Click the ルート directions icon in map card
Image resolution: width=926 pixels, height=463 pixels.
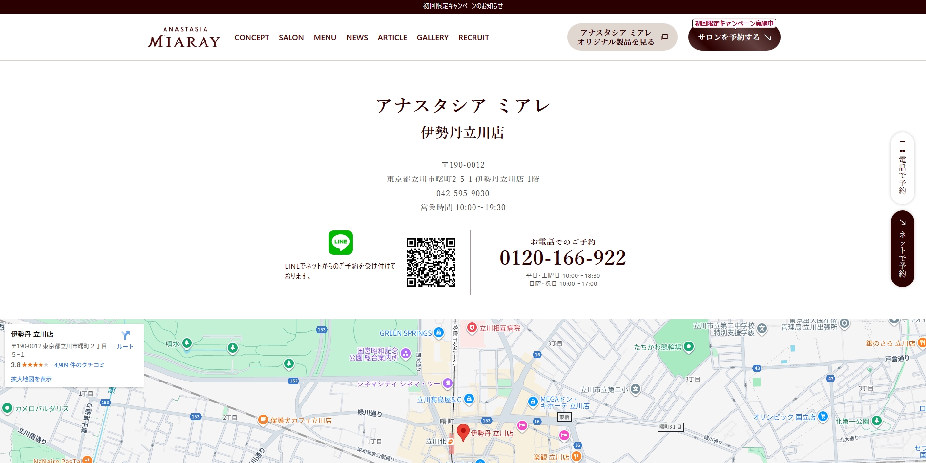[126, 336]
